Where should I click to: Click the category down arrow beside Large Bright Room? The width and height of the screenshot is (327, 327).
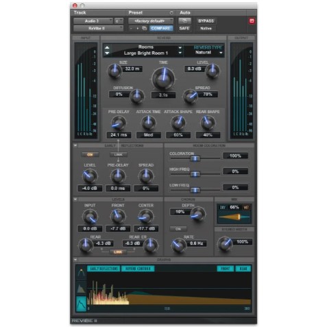click(107, 53)
